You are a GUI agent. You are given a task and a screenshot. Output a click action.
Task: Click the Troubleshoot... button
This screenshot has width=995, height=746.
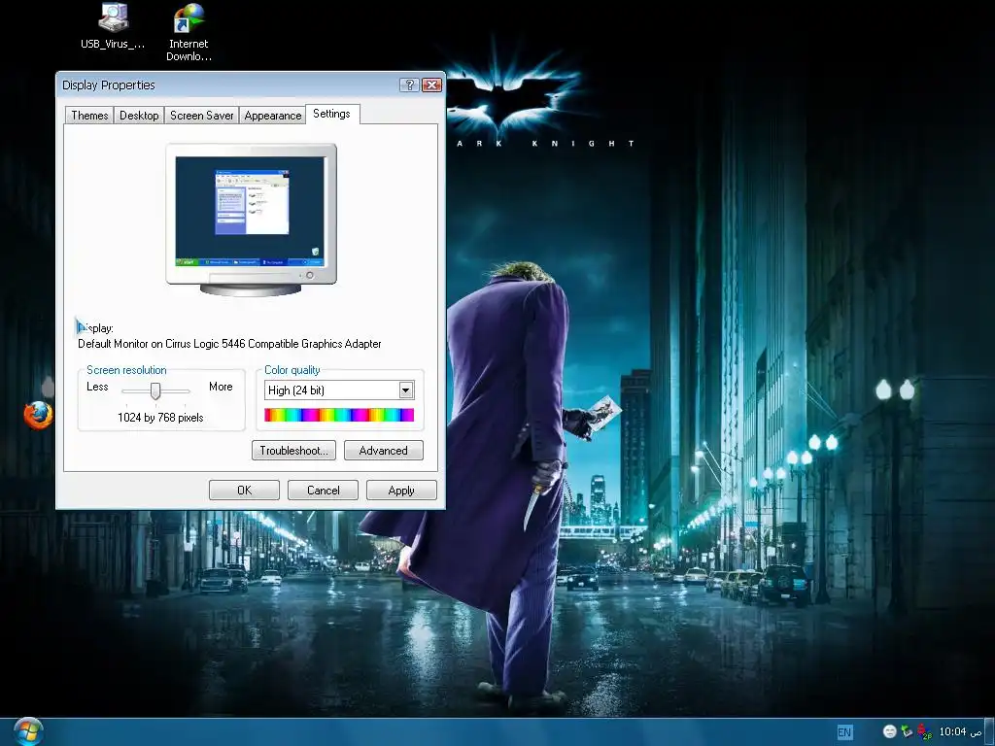[x=293, y=451]
